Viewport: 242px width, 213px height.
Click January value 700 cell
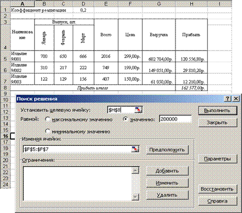[44, 56]
